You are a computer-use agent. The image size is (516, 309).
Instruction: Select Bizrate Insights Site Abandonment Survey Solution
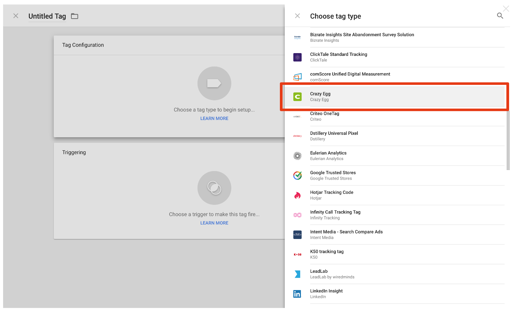[395, 37]
